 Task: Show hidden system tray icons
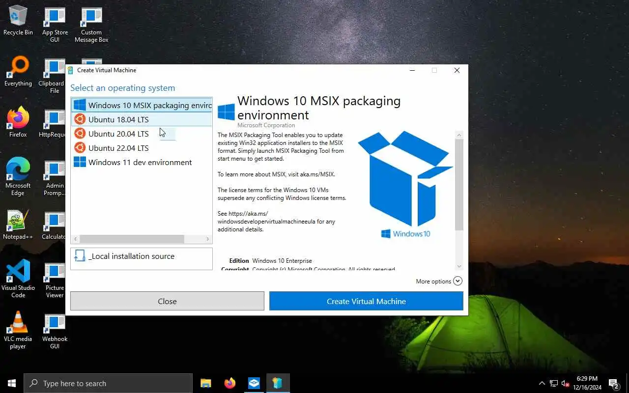click(542, 383)
